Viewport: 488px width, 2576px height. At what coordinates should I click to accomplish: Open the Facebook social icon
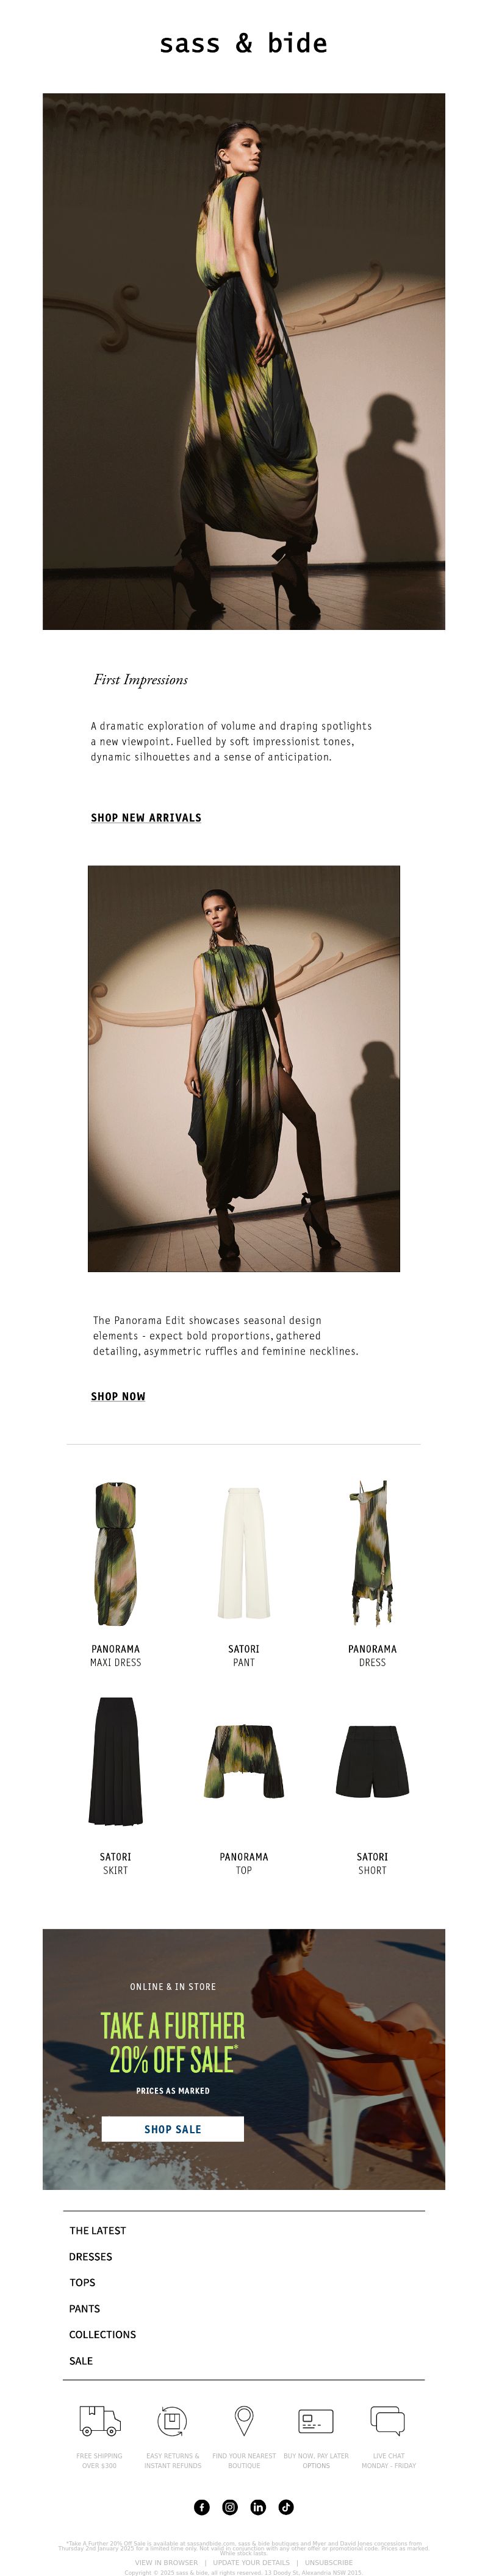point(202,2507)
